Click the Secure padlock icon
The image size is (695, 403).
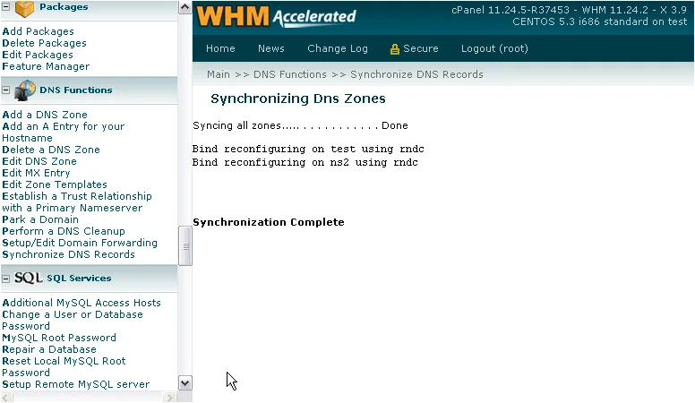pyautogui.click(x=394, y=49)
